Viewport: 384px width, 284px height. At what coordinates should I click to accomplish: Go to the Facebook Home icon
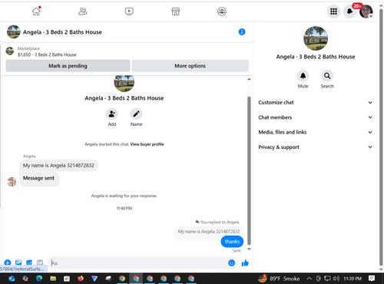pos(36,12)
